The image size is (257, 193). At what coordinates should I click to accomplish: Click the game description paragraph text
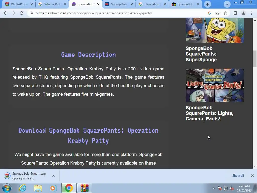click(89, 81)
